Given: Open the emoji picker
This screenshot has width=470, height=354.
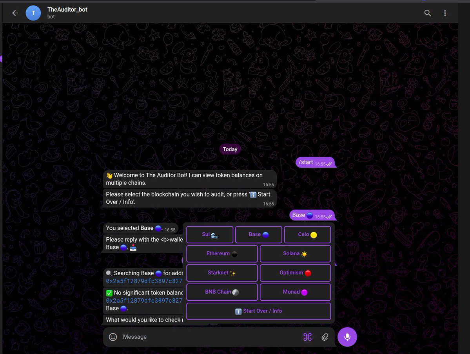Looking at the screenshot, I should click(x=113, y=337).
